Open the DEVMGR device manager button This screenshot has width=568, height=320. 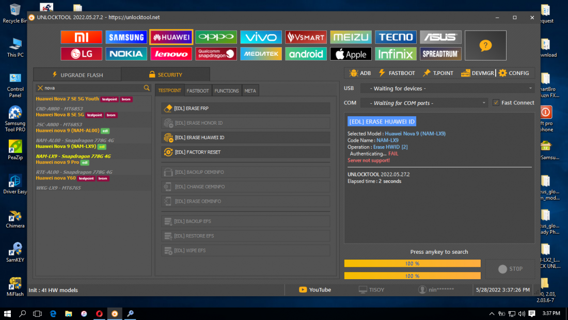pos(478,73)
